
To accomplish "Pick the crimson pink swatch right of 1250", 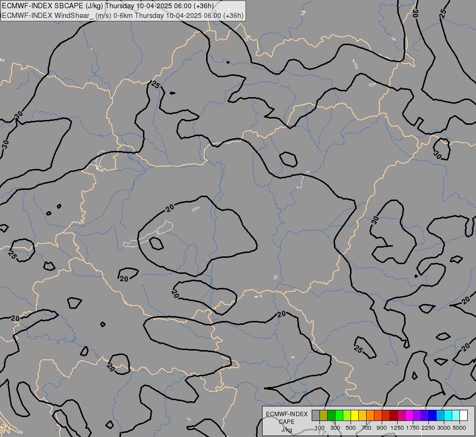I will click(401, 416).
